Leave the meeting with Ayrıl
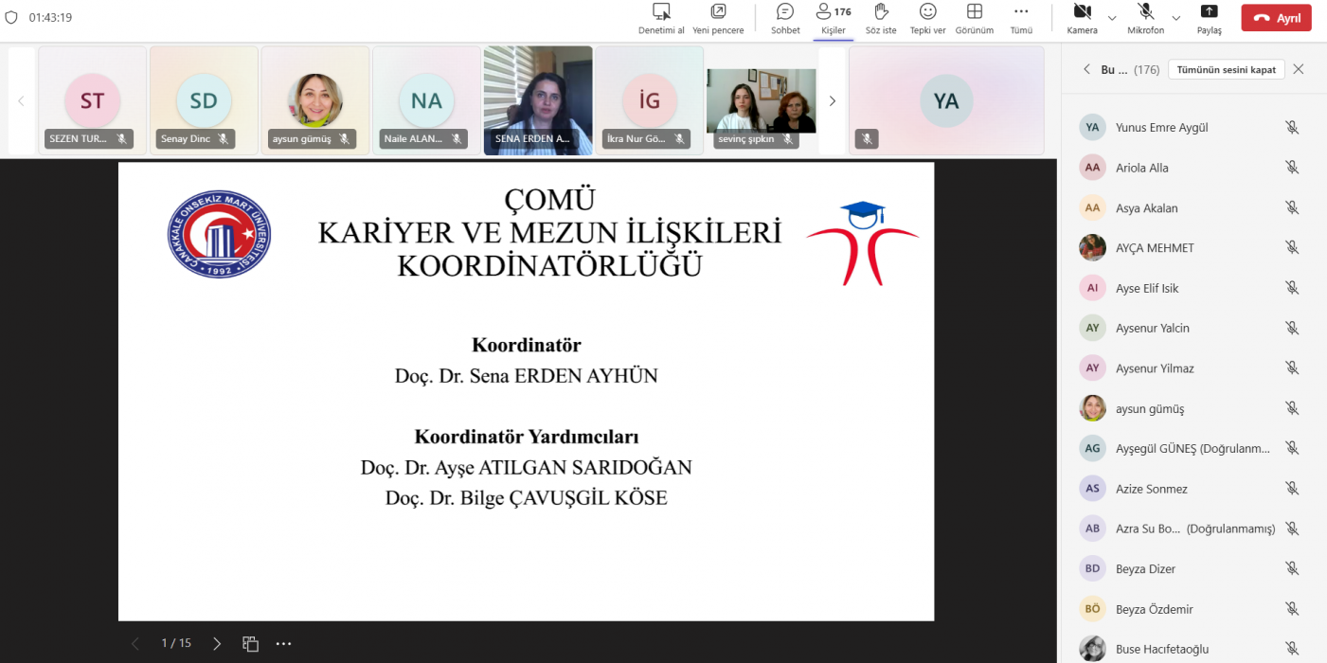1327x663 pixels. click(x=1277, y=18)
